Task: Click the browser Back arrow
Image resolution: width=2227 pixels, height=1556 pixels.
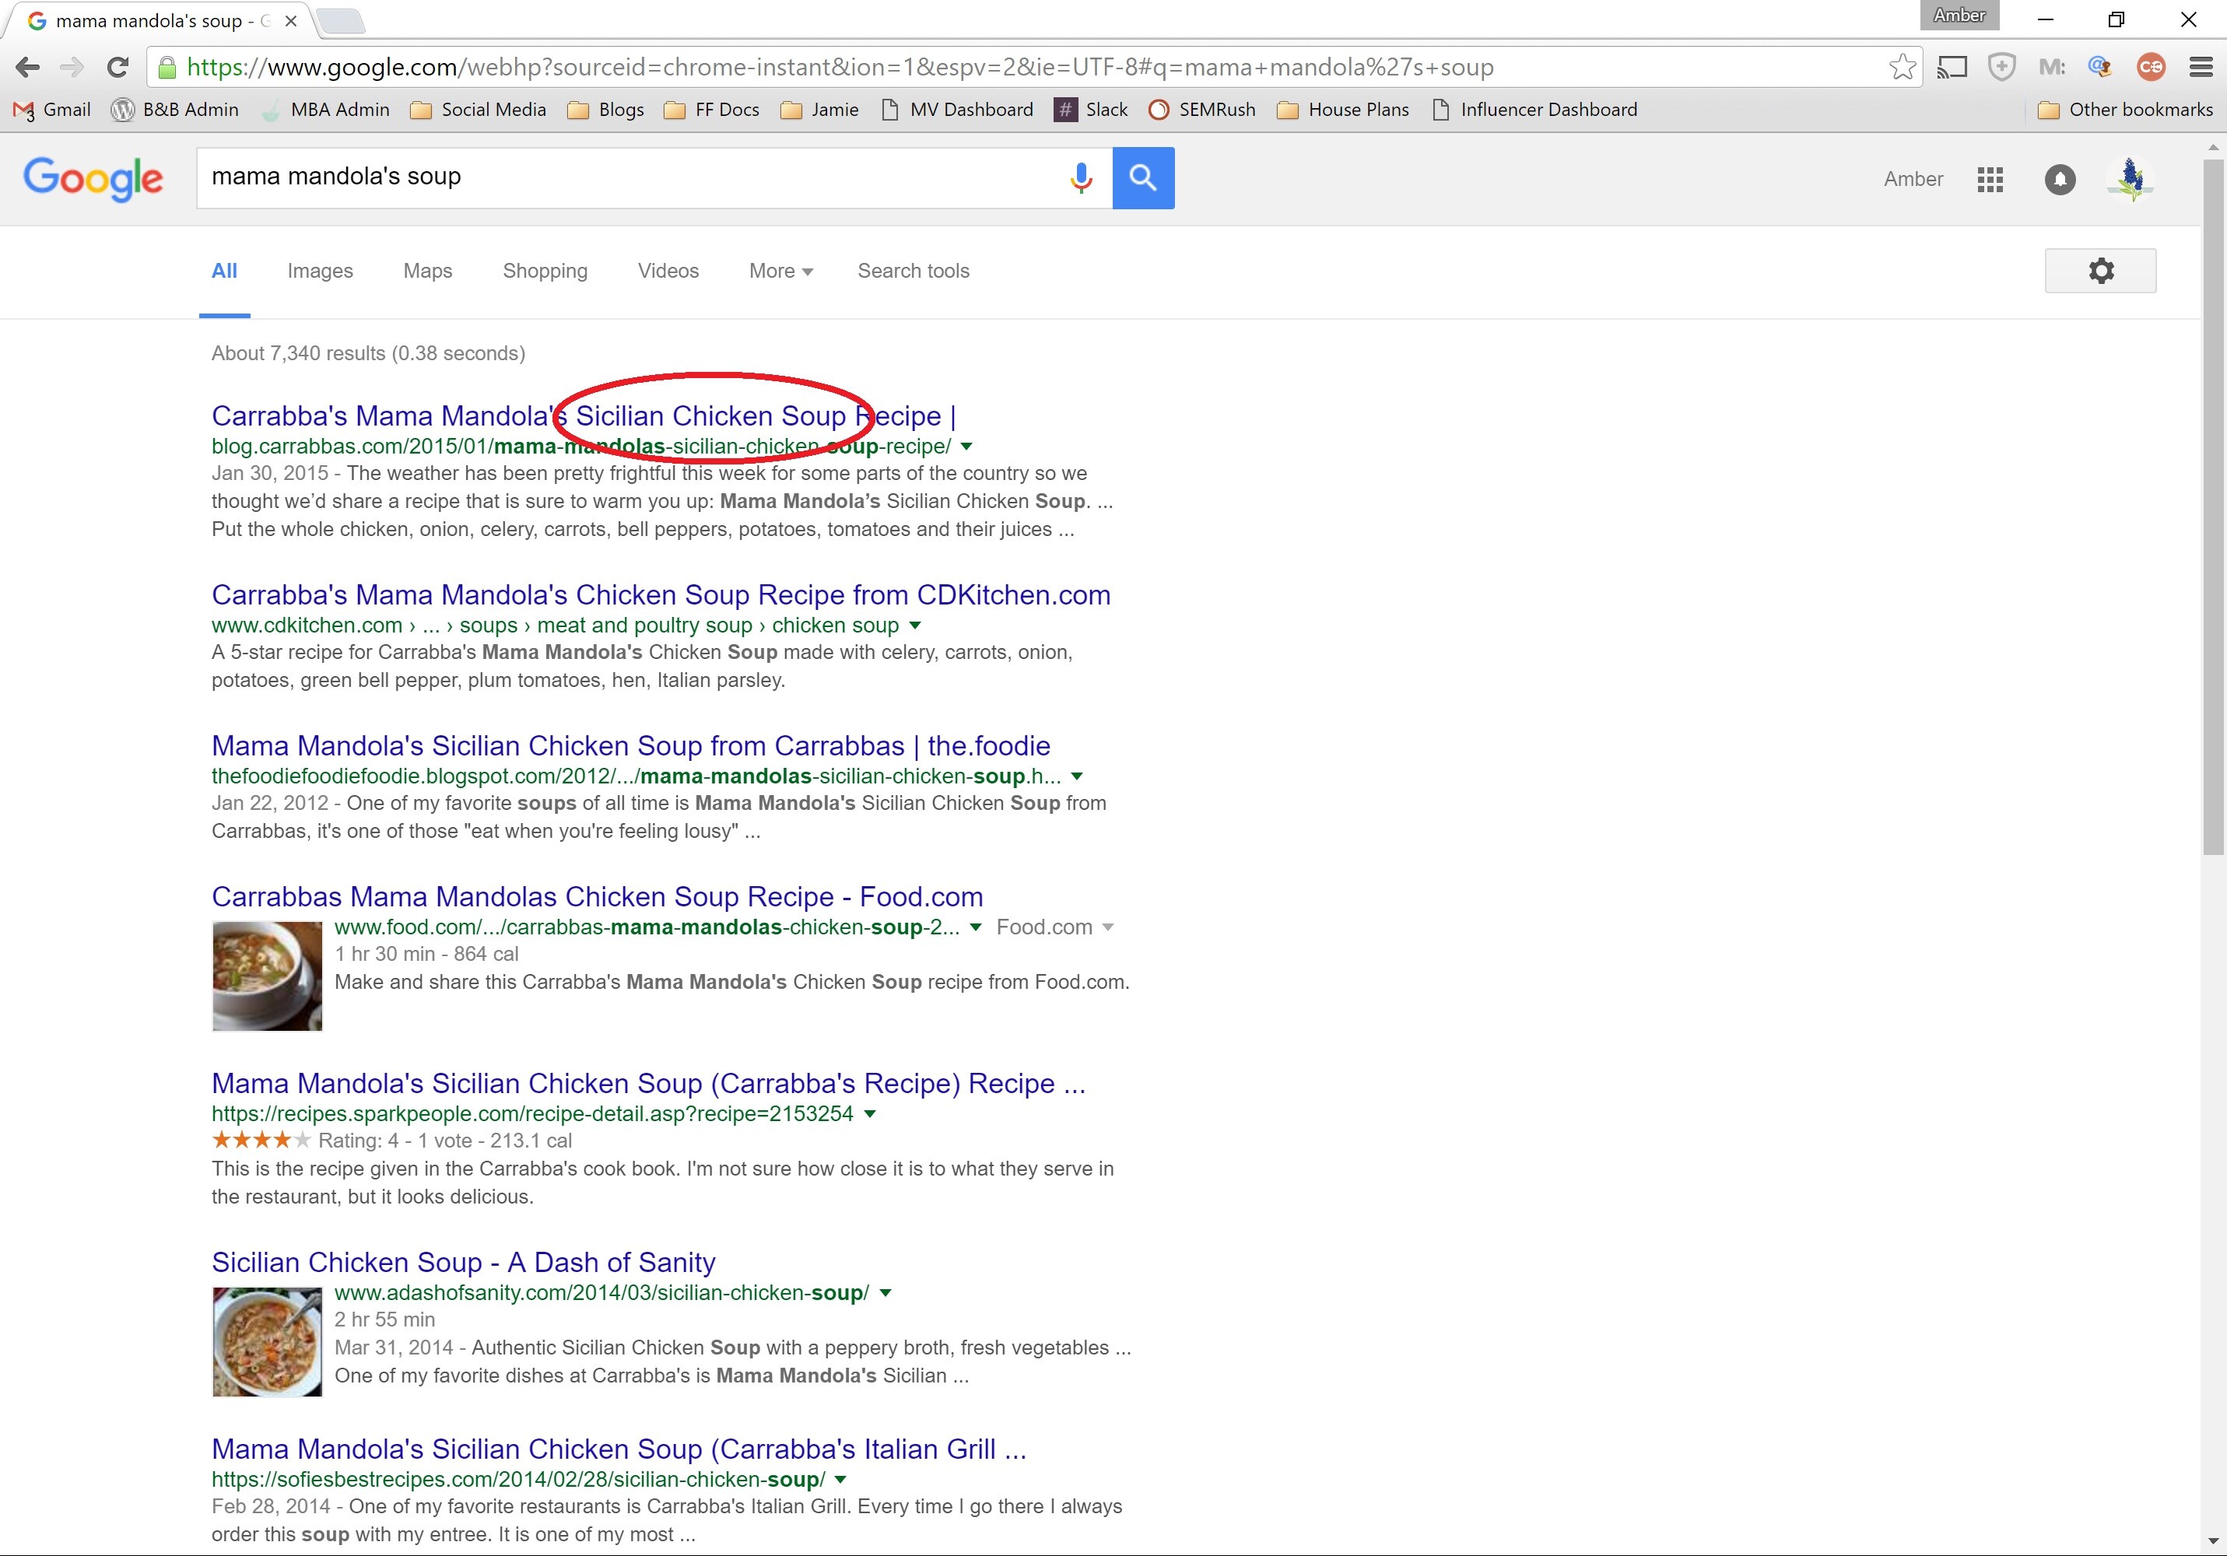Action: [x=28, y=67]
